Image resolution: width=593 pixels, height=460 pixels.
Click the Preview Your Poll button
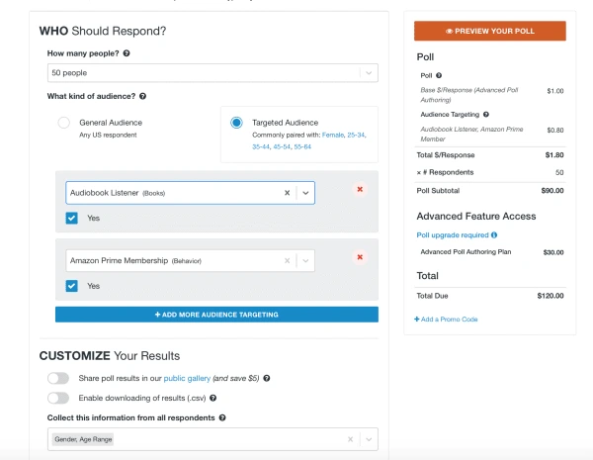point(490,31)
